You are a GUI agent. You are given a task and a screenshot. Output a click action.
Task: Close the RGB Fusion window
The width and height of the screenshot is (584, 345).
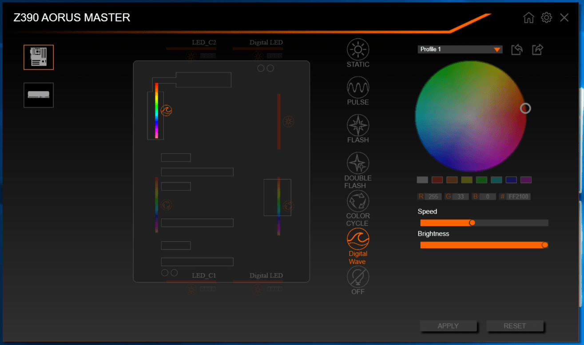point(564,18)
